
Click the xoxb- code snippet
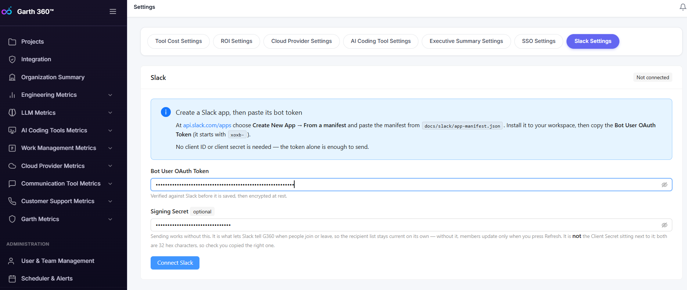point(237,135)
